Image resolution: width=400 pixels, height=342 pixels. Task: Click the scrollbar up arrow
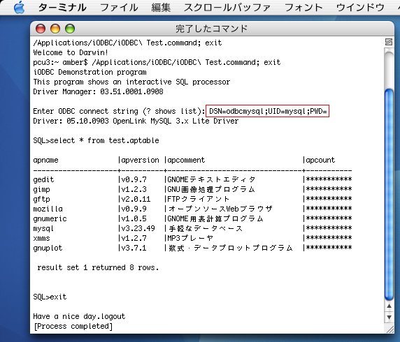389,306
